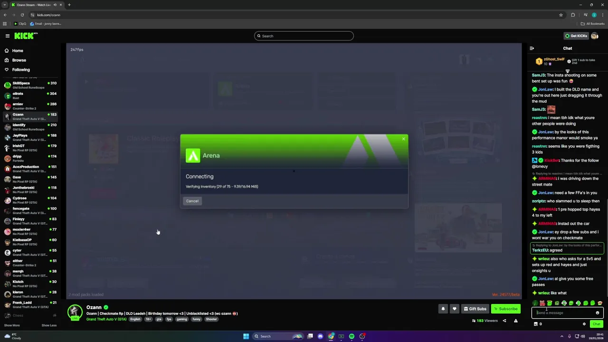The width and height of the screenshot is (608, 342).
Task: Click the report warning triangle icon
Action: pos(516,321)
